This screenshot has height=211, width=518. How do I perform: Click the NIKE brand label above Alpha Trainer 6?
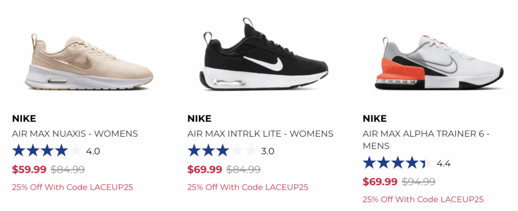(x=375, y=119)
